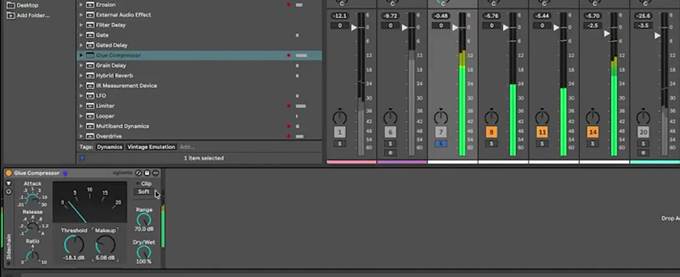
Task: Click track 14 volume value field -2.5
Action: click(x=592, y=25)
